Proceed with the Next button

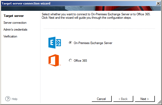click(x=145, y=99)
